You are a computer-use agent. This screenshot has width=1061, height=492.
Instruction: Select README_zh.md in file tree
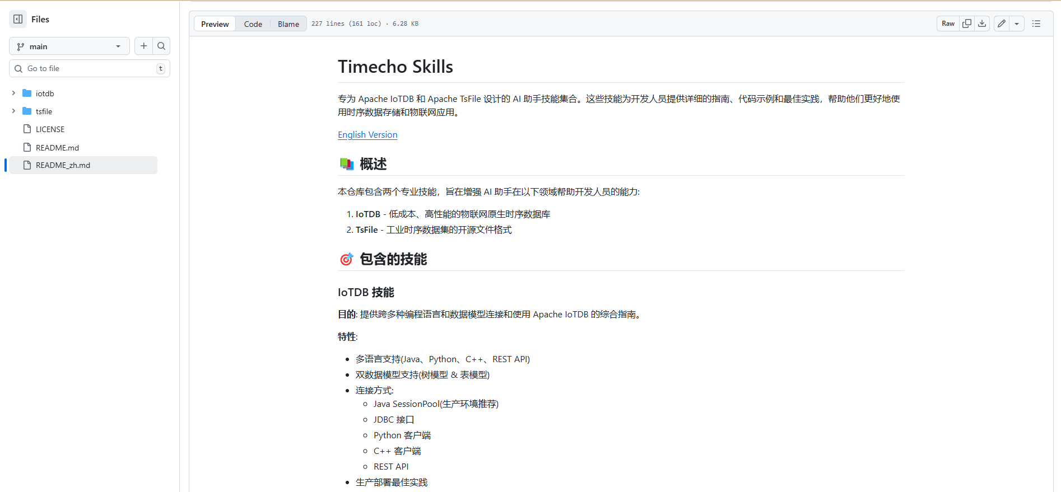(x=83, y=165)
